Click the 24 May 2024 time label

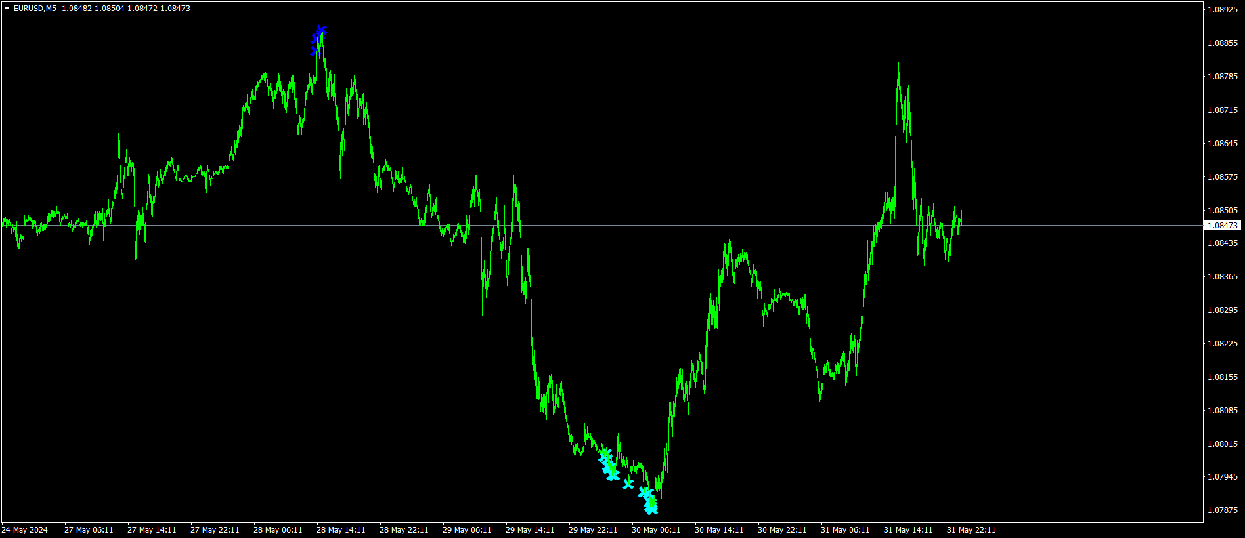[x=24, y=530]
